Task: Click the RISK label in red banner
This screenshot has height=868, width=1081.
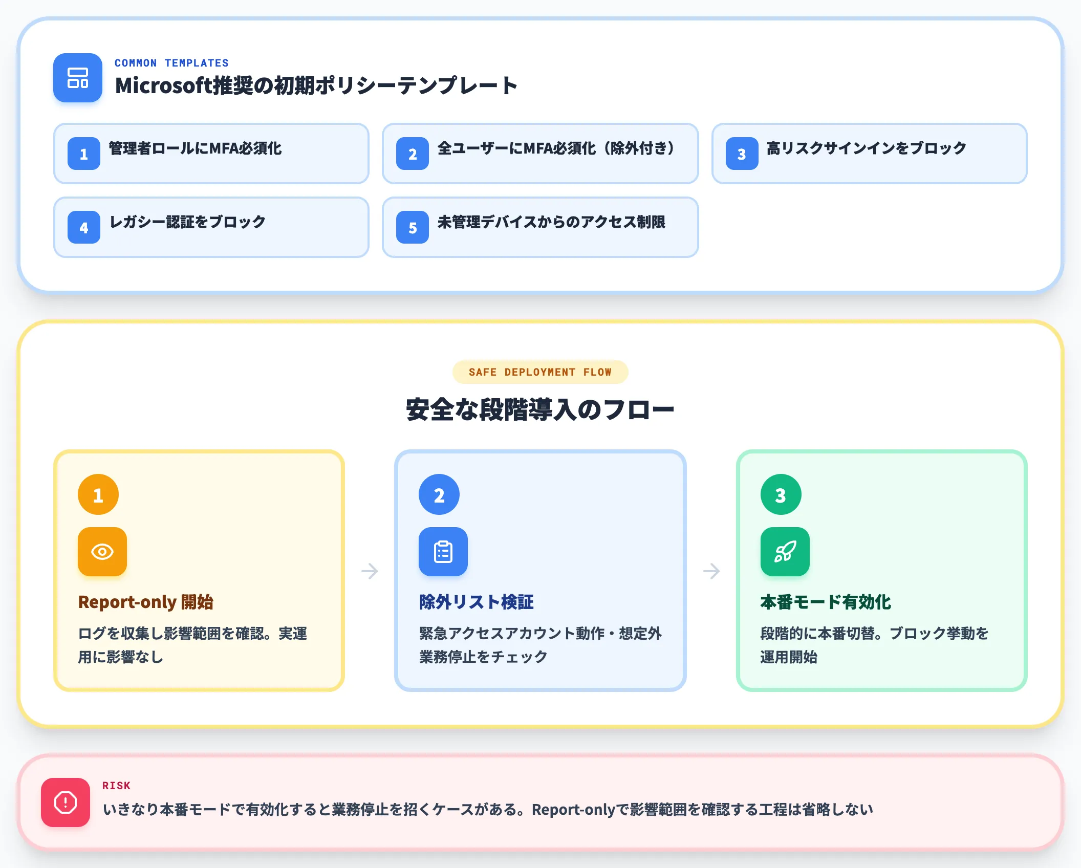Action: (x=116, y=786)
